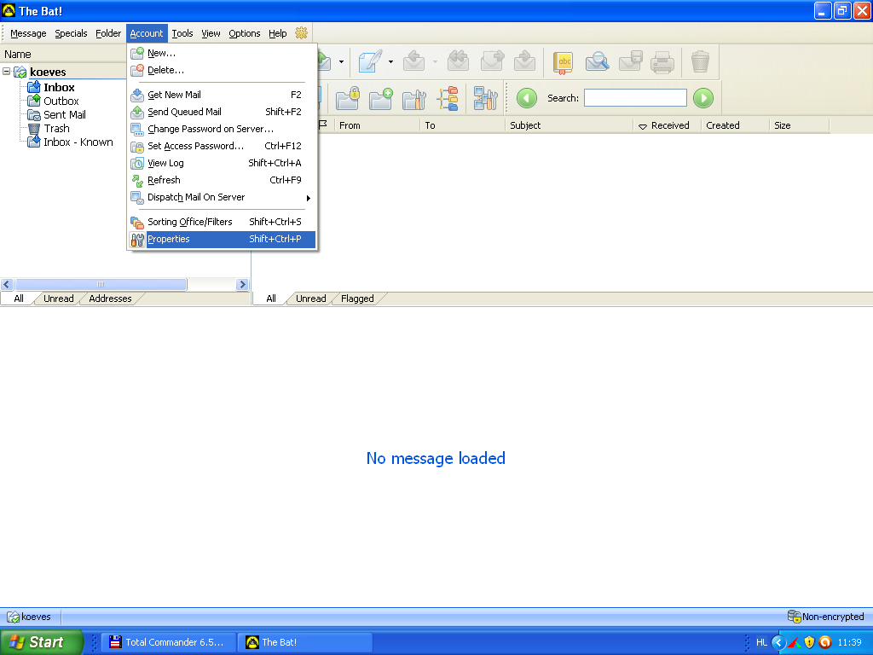Click the green search backward arrow button
The image size is (873, 655).
527,98
